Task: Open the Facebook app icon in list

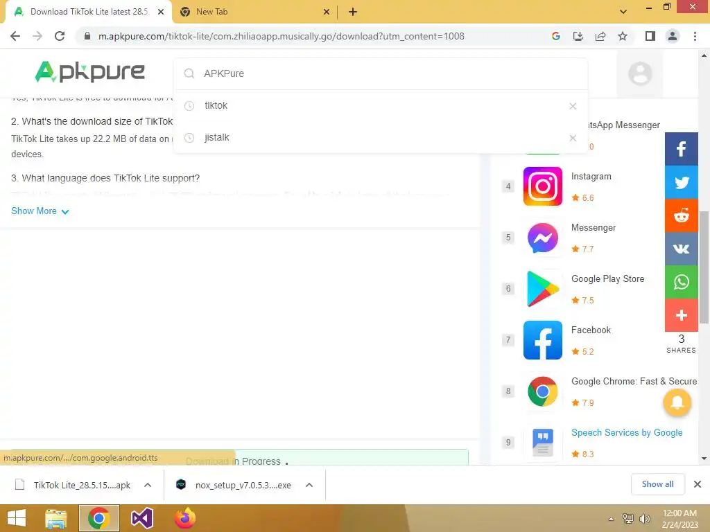Action: coord(542,340)
